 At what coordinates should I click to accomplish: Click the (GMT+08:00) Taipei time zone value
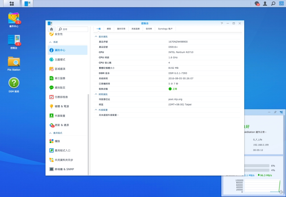click(x=180, y=105)
